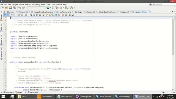Click the Clean and Build icon
Screen dimensions: 176x99
click(57, 8)
